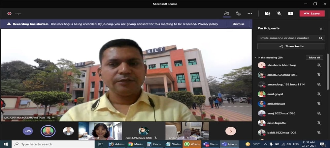Click the 'Invite someone or dial a number' field

coord(287,38)
